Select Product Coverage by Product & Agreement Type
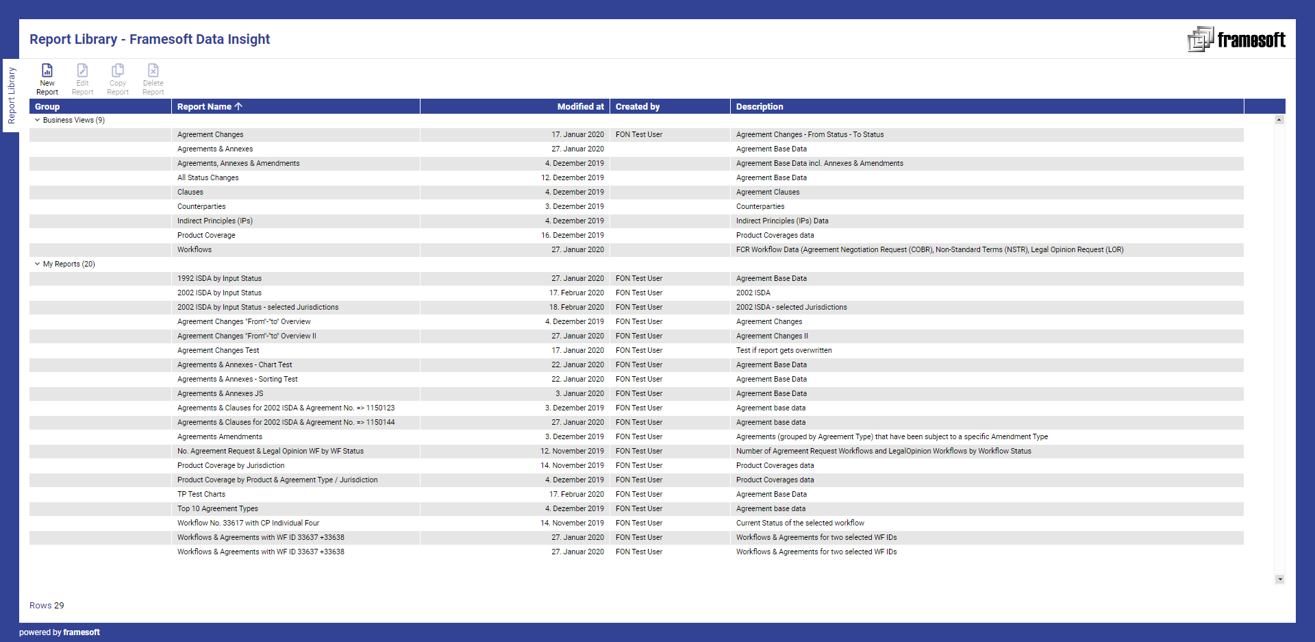 click(x=277, y=480)
